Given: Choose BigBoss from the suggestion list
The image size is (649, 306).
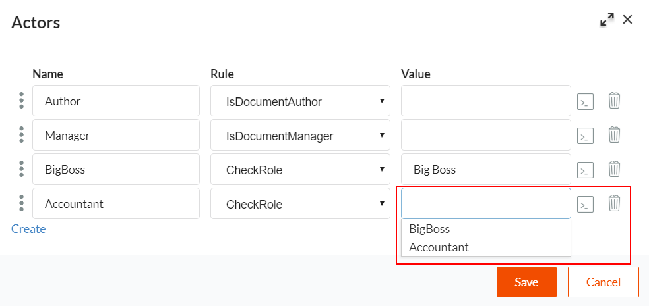Looking at the screenshot, I should tap(429, 229).
